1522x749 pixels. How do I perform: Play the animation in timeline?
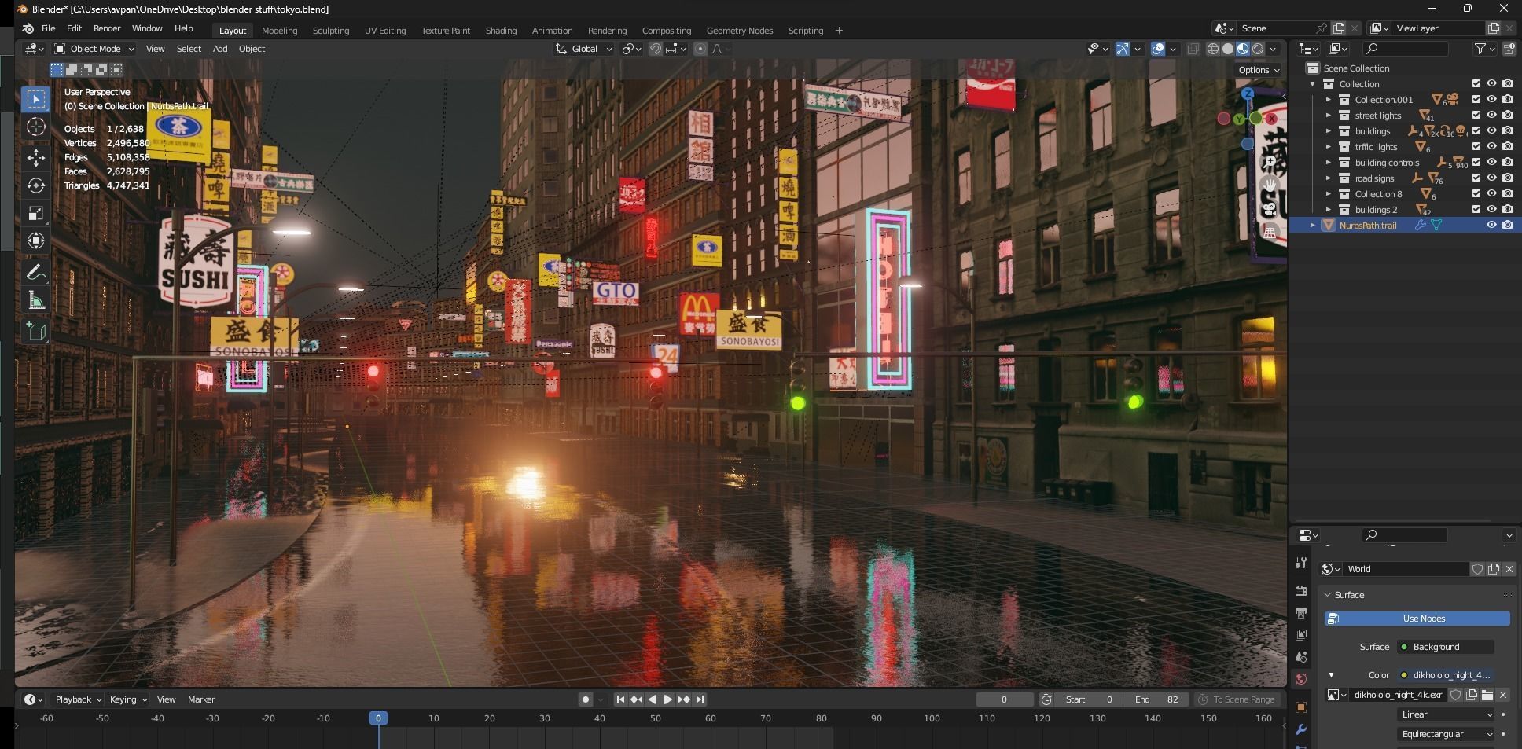pos(667,699)
